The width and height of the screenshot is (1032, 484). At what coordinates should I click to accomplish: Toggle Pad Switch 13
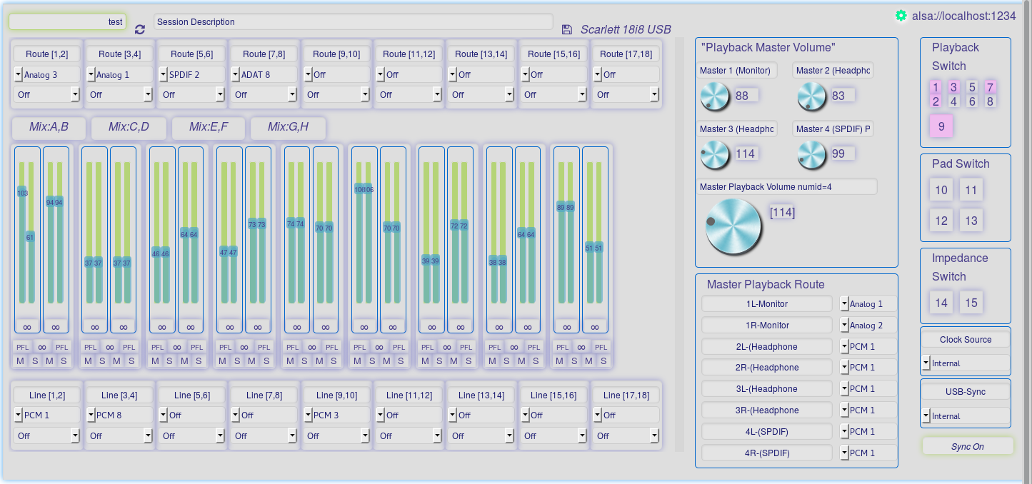click(x=971, y=221)
